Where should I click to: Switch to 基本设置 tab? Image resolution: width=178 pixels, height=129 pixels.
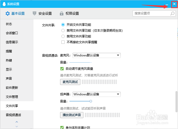pyautogui.click(x=15, y=13)
